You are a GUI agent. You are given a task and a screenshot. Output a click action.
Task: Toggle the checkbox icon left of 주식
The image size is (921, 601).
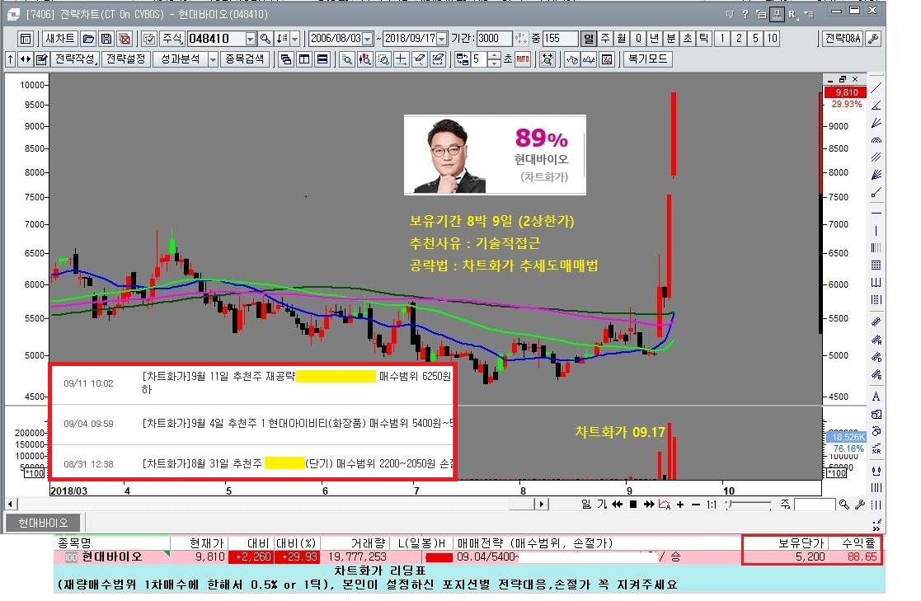pyautogui.click(x=149, y=39)
